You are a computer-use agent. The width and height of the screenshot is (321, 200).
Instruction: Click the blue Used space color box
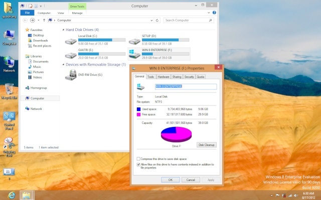point(138,109)
